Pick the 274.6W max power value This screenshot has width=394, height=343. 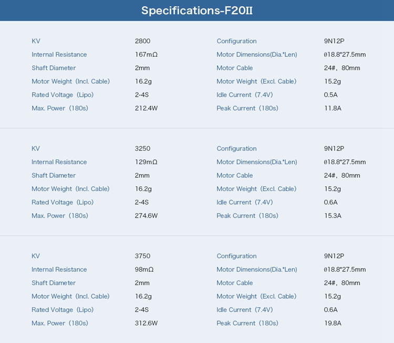[146, 216]
